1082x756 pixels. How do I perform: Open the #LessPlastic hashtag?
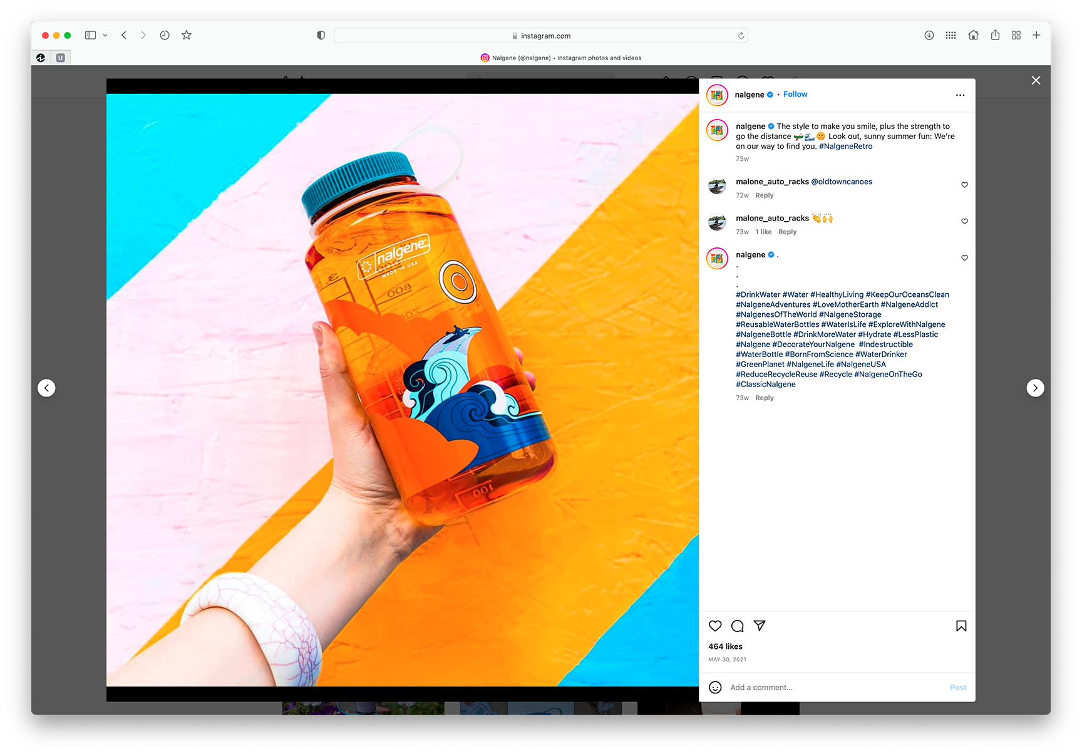[915, 334]
